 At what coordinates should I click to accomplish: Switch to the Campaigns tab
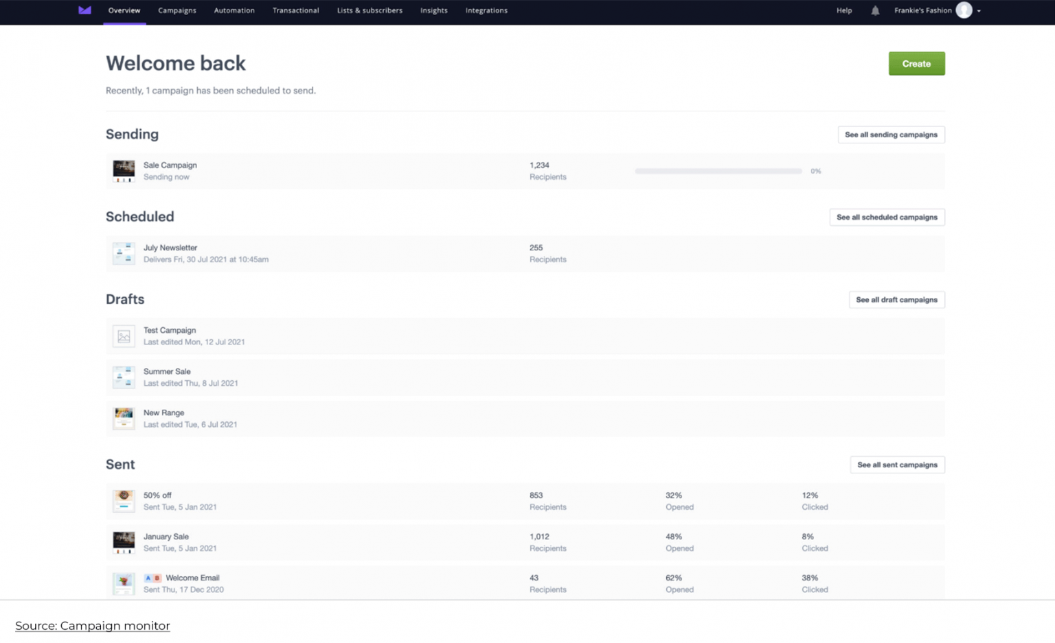click(177, 10)
